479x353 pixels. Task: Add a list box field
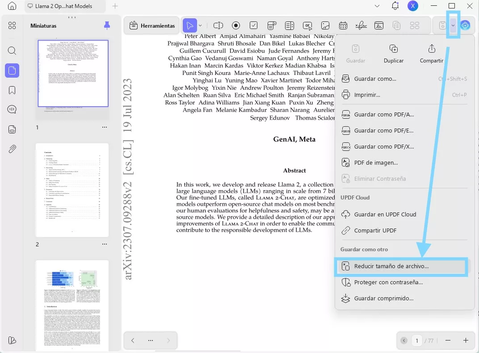(289, 25)
